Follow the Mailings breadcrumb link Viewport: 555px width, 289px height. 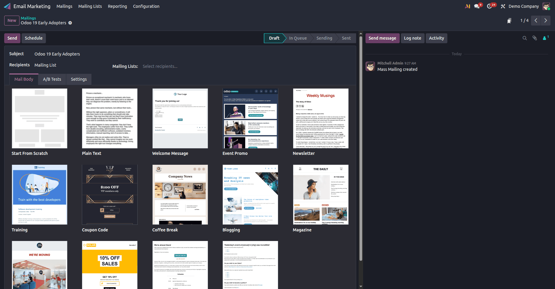tap(28, 18)
